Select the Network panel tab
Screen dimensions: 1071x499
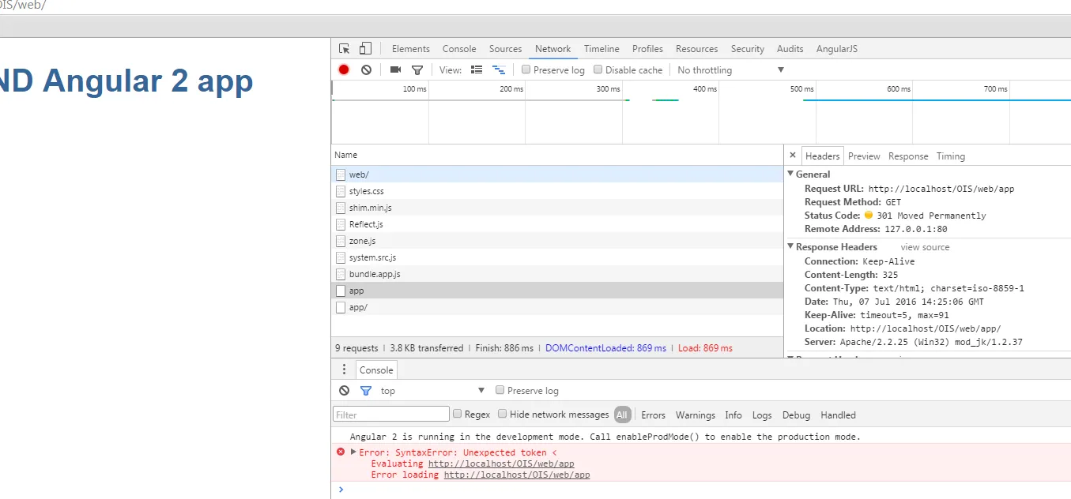tap(552, 49)
